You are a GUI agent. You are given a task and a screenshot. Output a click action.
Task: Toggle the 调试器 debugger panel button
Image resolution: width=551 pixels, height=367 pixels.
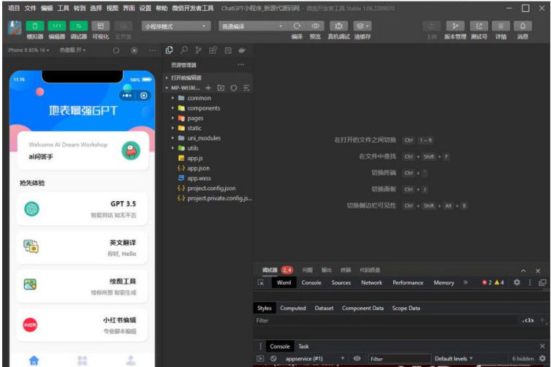(x=78, y=26)
